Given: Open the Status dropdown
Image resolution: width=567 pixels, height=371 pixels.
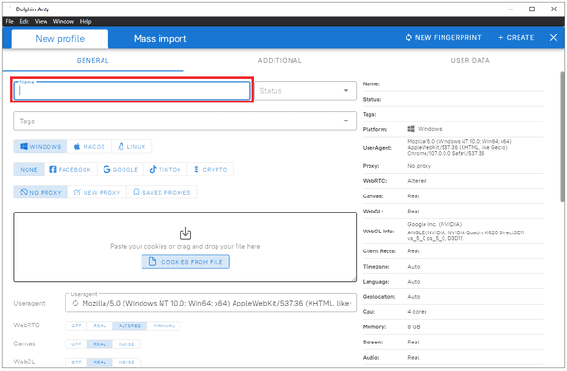Looking at the screenshot, I should 306,91.
